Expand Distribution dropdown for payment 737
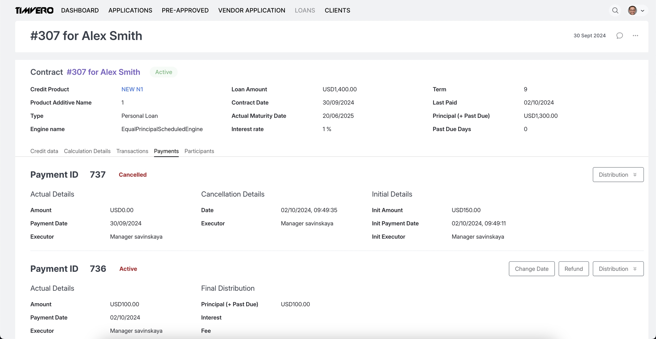Viewport: 656px width, 339px height. pyautogui.click(x=618, y=174)
